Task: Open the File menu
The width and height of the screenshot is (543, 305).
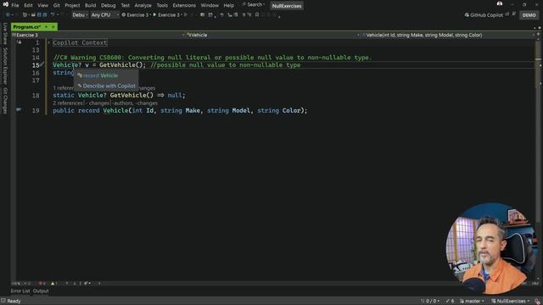Action: 15,5
